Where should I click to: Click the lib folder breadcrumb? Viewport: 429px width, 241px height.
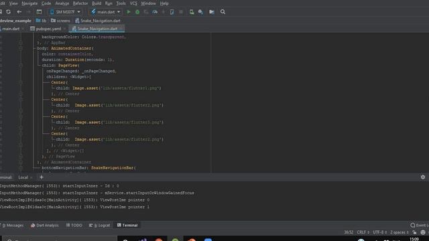click(x=41, y=21)
